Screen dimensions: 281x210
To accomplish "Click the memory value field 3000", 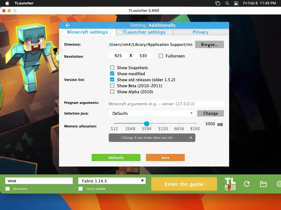I will tap(210, 124).
